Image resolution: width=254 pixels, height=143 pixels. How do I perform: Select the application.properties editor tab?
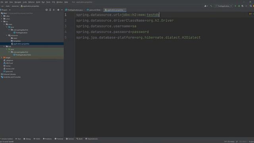[115, 10]
